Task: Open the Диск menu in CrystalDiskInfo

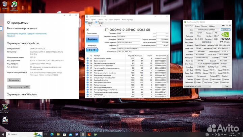Action: tap(111, 20)
